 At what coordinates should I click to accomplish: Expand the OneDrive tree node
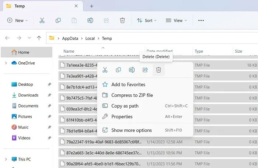click(6, 63)
